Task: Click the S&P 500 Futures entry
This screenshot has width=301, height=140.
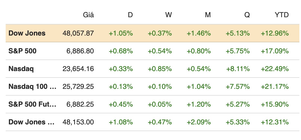Action: (x=32, y=104)
